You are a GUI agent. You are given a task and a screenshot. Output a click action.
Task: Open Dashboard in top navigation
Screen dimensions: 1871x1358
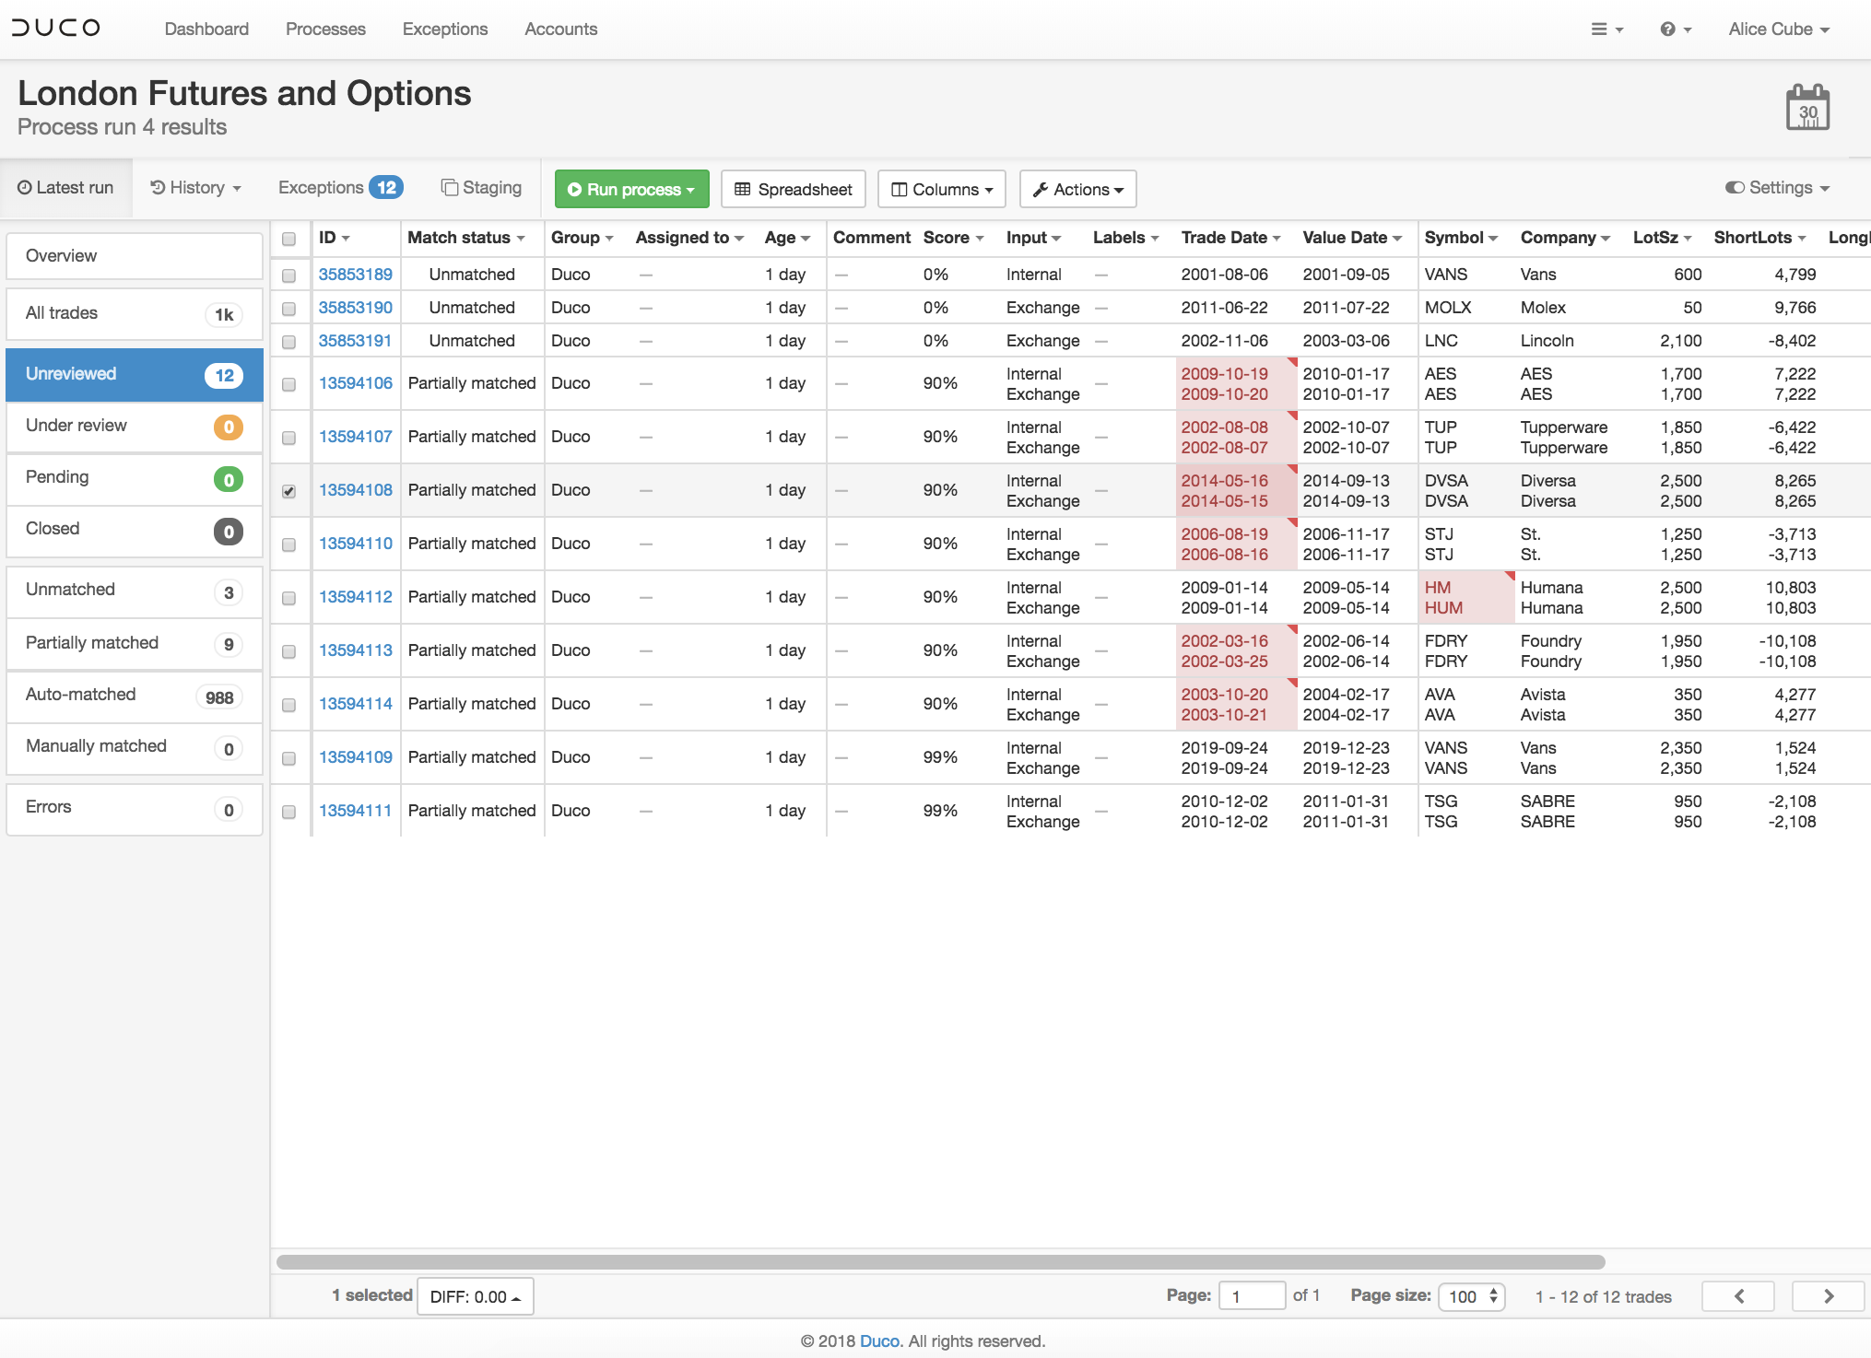tap(206, 29)
